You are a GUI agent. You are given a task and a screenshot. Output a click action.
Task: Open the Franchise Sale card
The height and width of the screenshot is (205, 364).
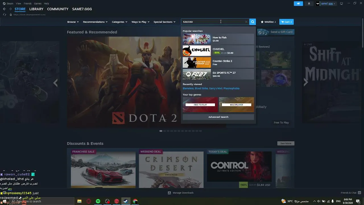(103, 169)
